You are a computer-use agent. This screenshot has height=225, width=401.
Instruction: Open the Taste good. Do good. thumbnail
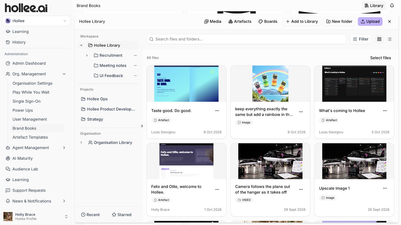[186, 84]
